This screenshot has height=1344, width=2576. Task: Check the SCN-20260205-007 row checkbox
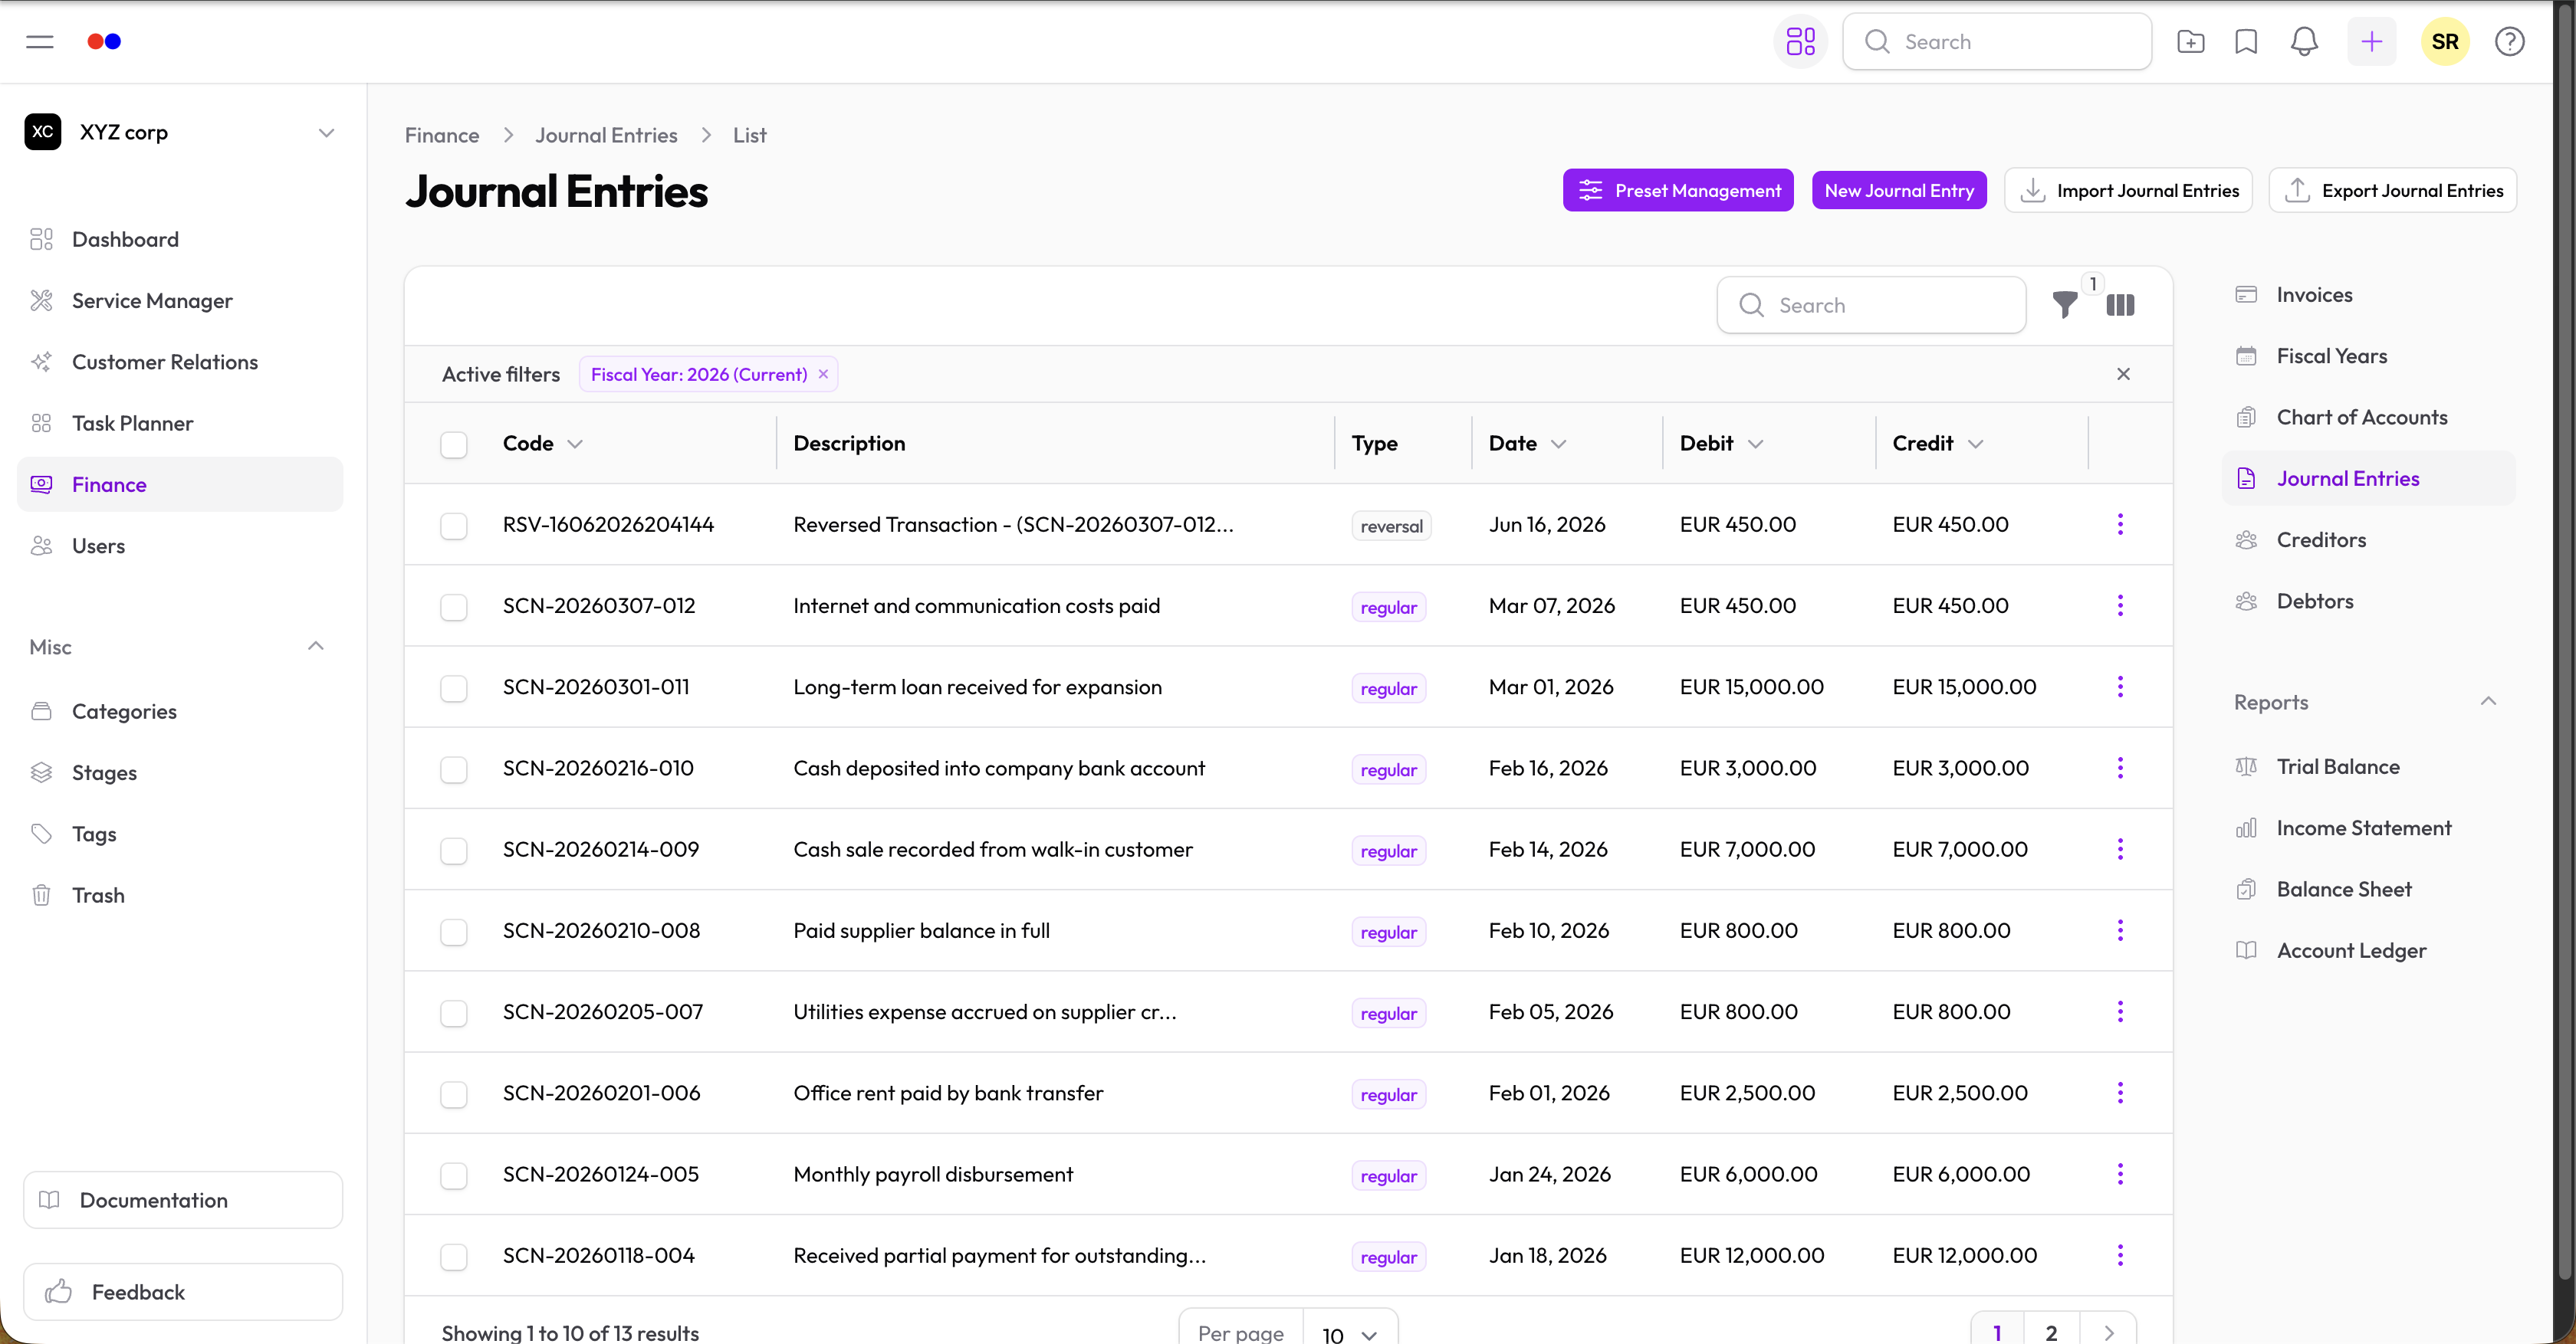point(454,1013)
